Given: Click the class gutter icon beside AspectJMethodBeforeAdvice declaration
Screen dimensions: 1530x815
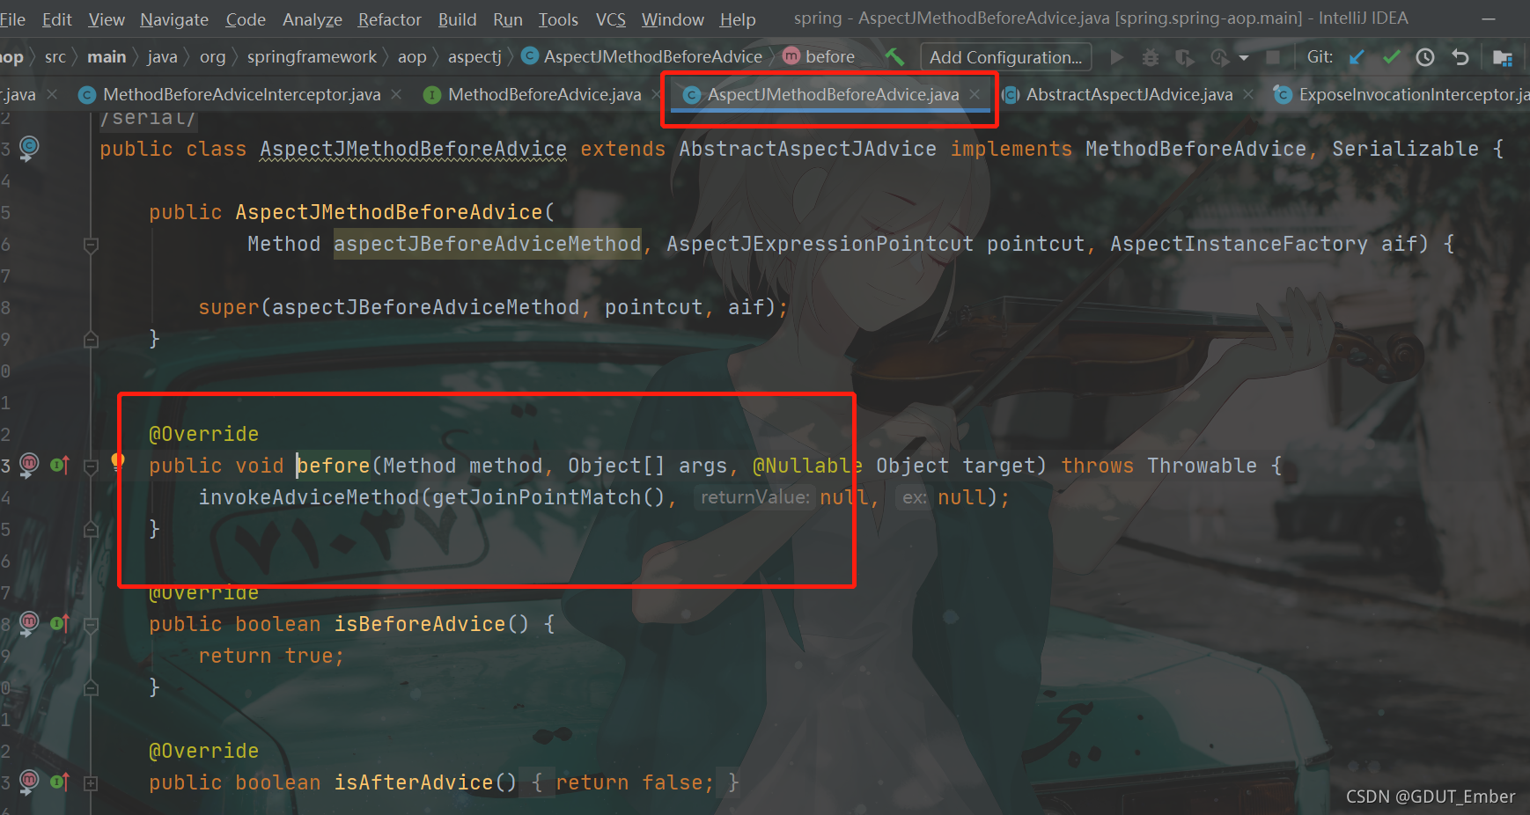Looking at the screenshot, I should coord(29,148).
